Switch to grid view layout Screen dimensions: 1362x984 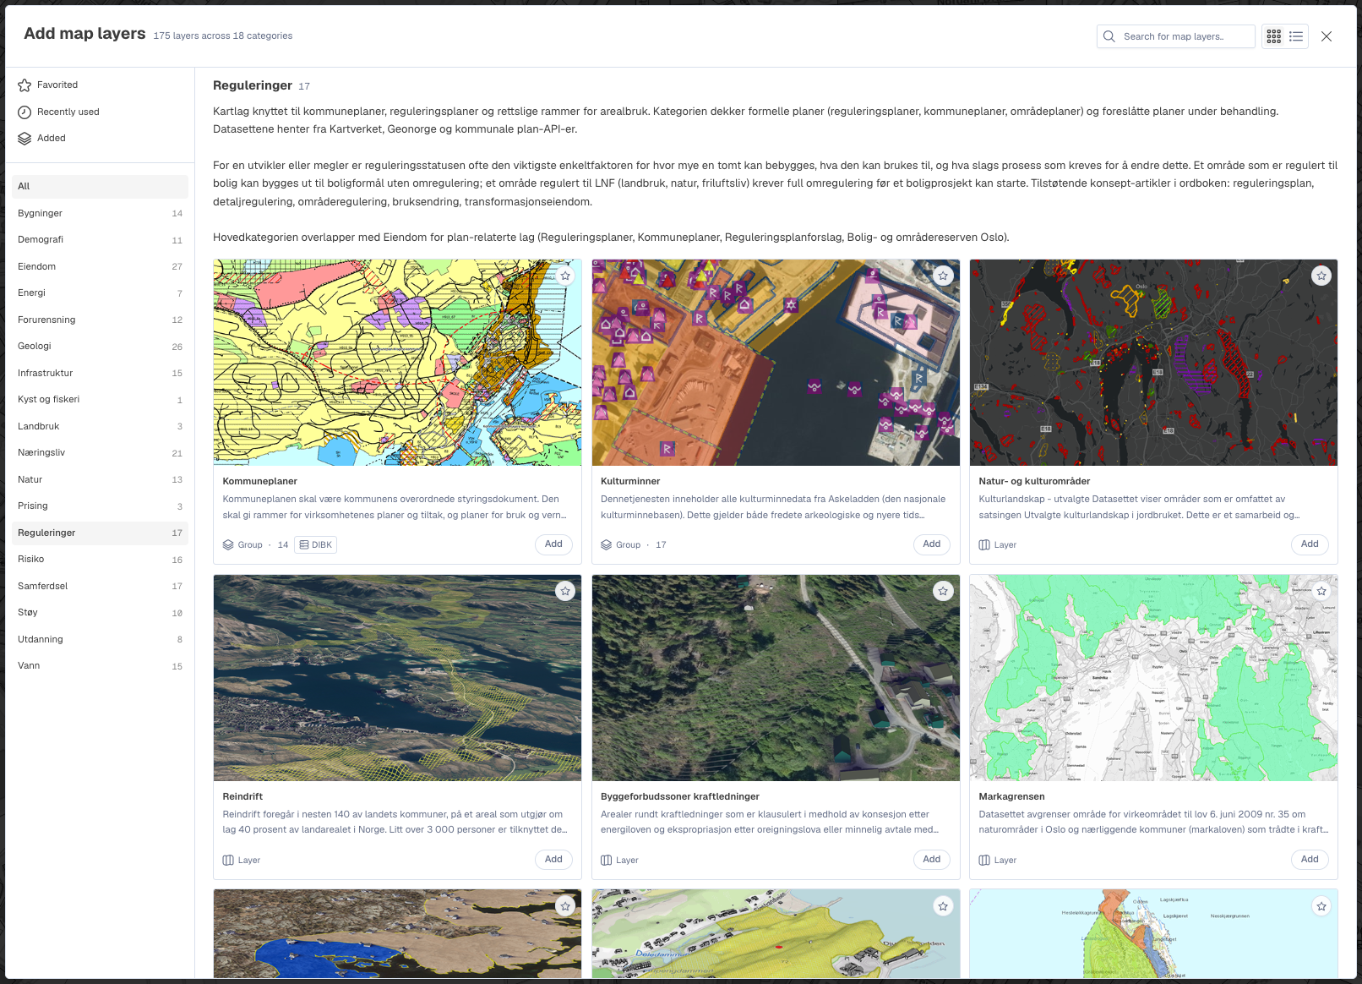1273,36
